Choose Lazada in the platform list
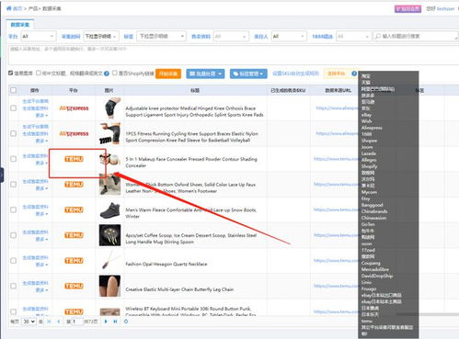The width and height of the screenshot is (459, 339). (368, 153)
